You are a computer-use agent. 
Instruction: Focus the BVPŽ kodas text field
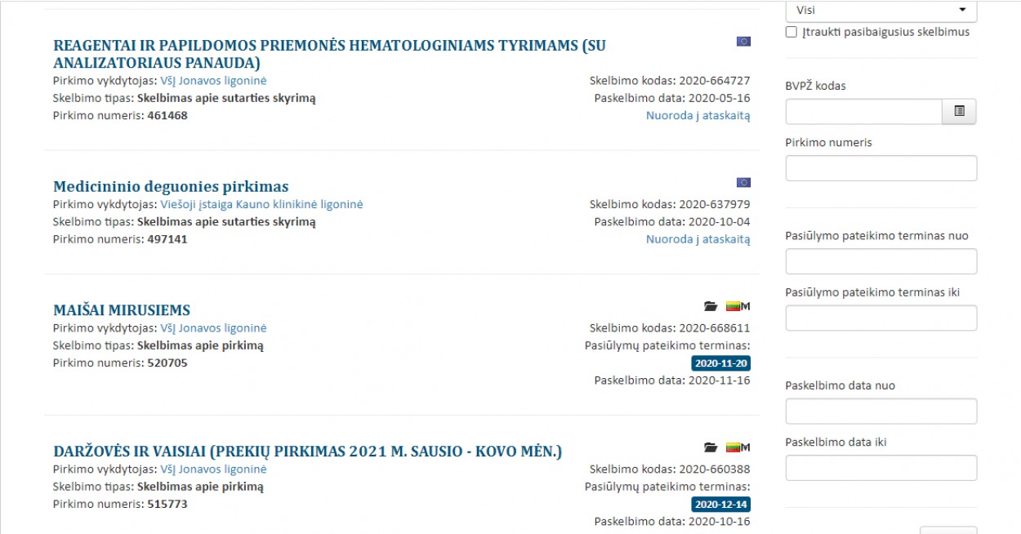pyautogui.click(x=864, y=111)
